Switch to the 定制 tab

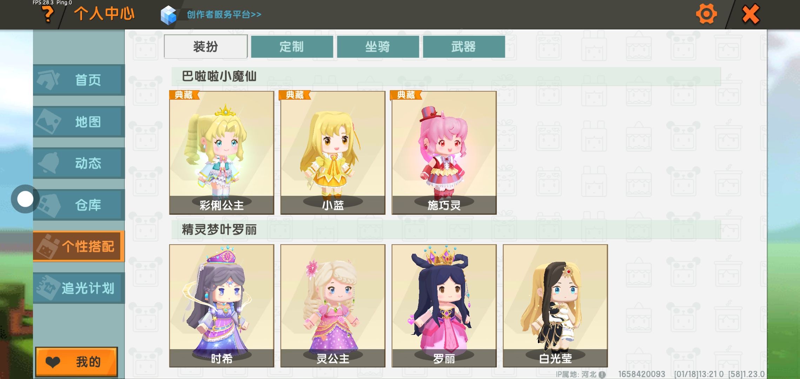[292, 47]
